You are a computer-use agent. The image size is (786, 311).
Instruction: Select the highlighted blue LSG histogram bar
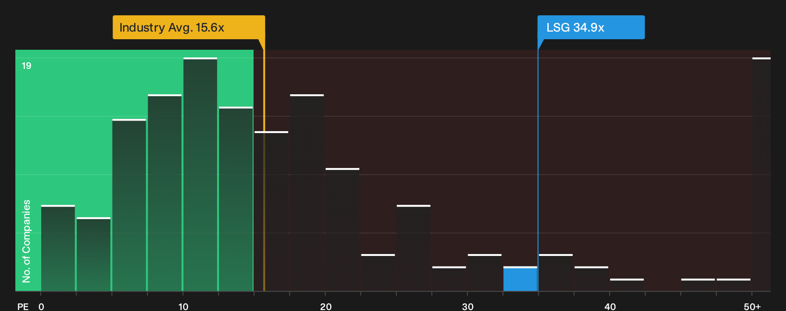[520, 279]
